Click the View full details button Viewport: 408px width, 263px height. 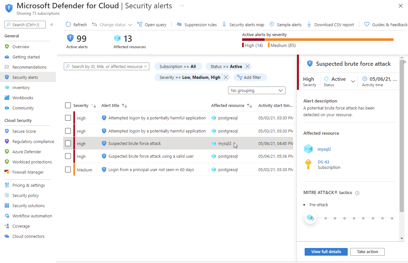326,252
